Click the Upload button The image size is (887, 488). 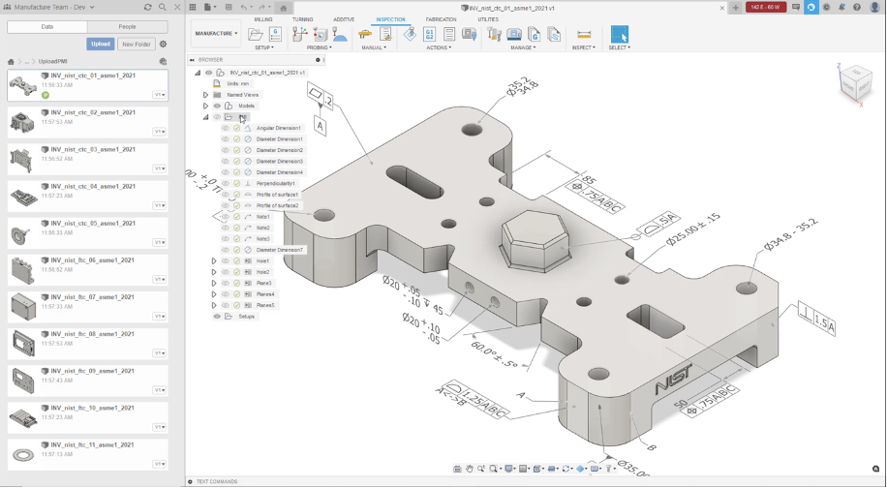(101, 44)
